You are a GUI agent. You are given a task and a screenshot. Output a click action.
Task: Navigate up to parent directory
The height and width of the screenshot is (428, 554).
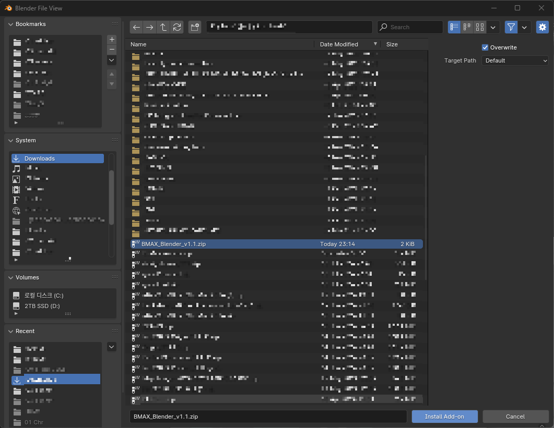[163, 27]
